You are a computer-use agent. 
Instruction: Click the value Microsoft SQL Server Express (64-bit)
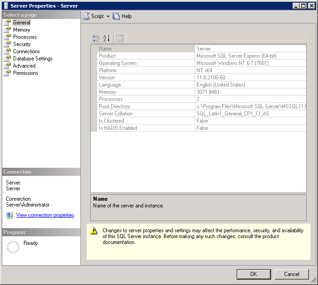(x=237, y=56)
